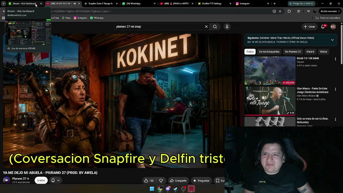Open Discord from the taskbar
The image size is (343, 193).
(168, 189)
